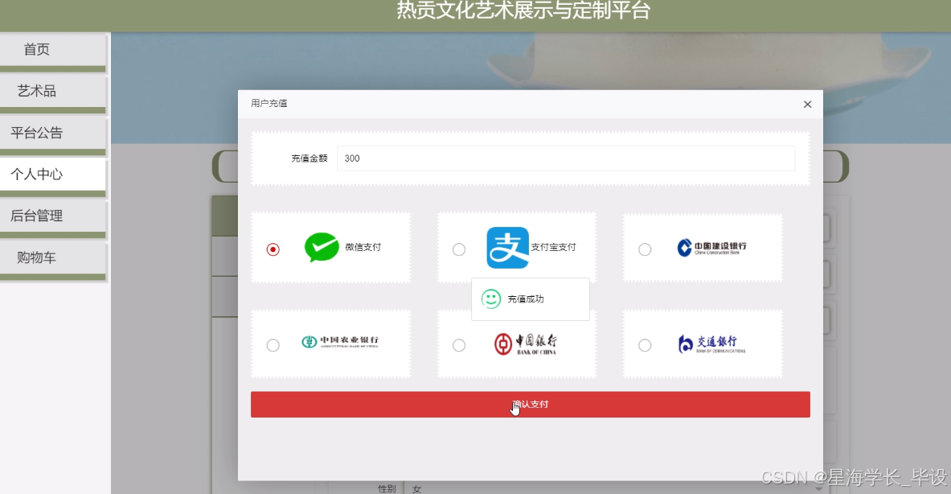The image size is (951, 494).
Task: Select the 微信支付 radio button
Action: tap(273, 249)
